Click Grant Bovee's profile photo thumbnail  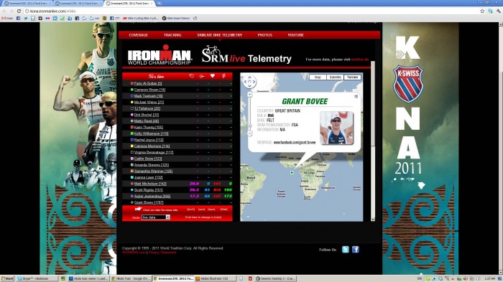336,128
